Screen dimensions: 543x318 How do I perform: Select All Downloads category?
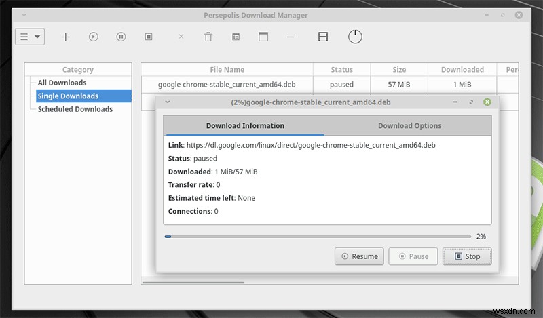[62, 83]
